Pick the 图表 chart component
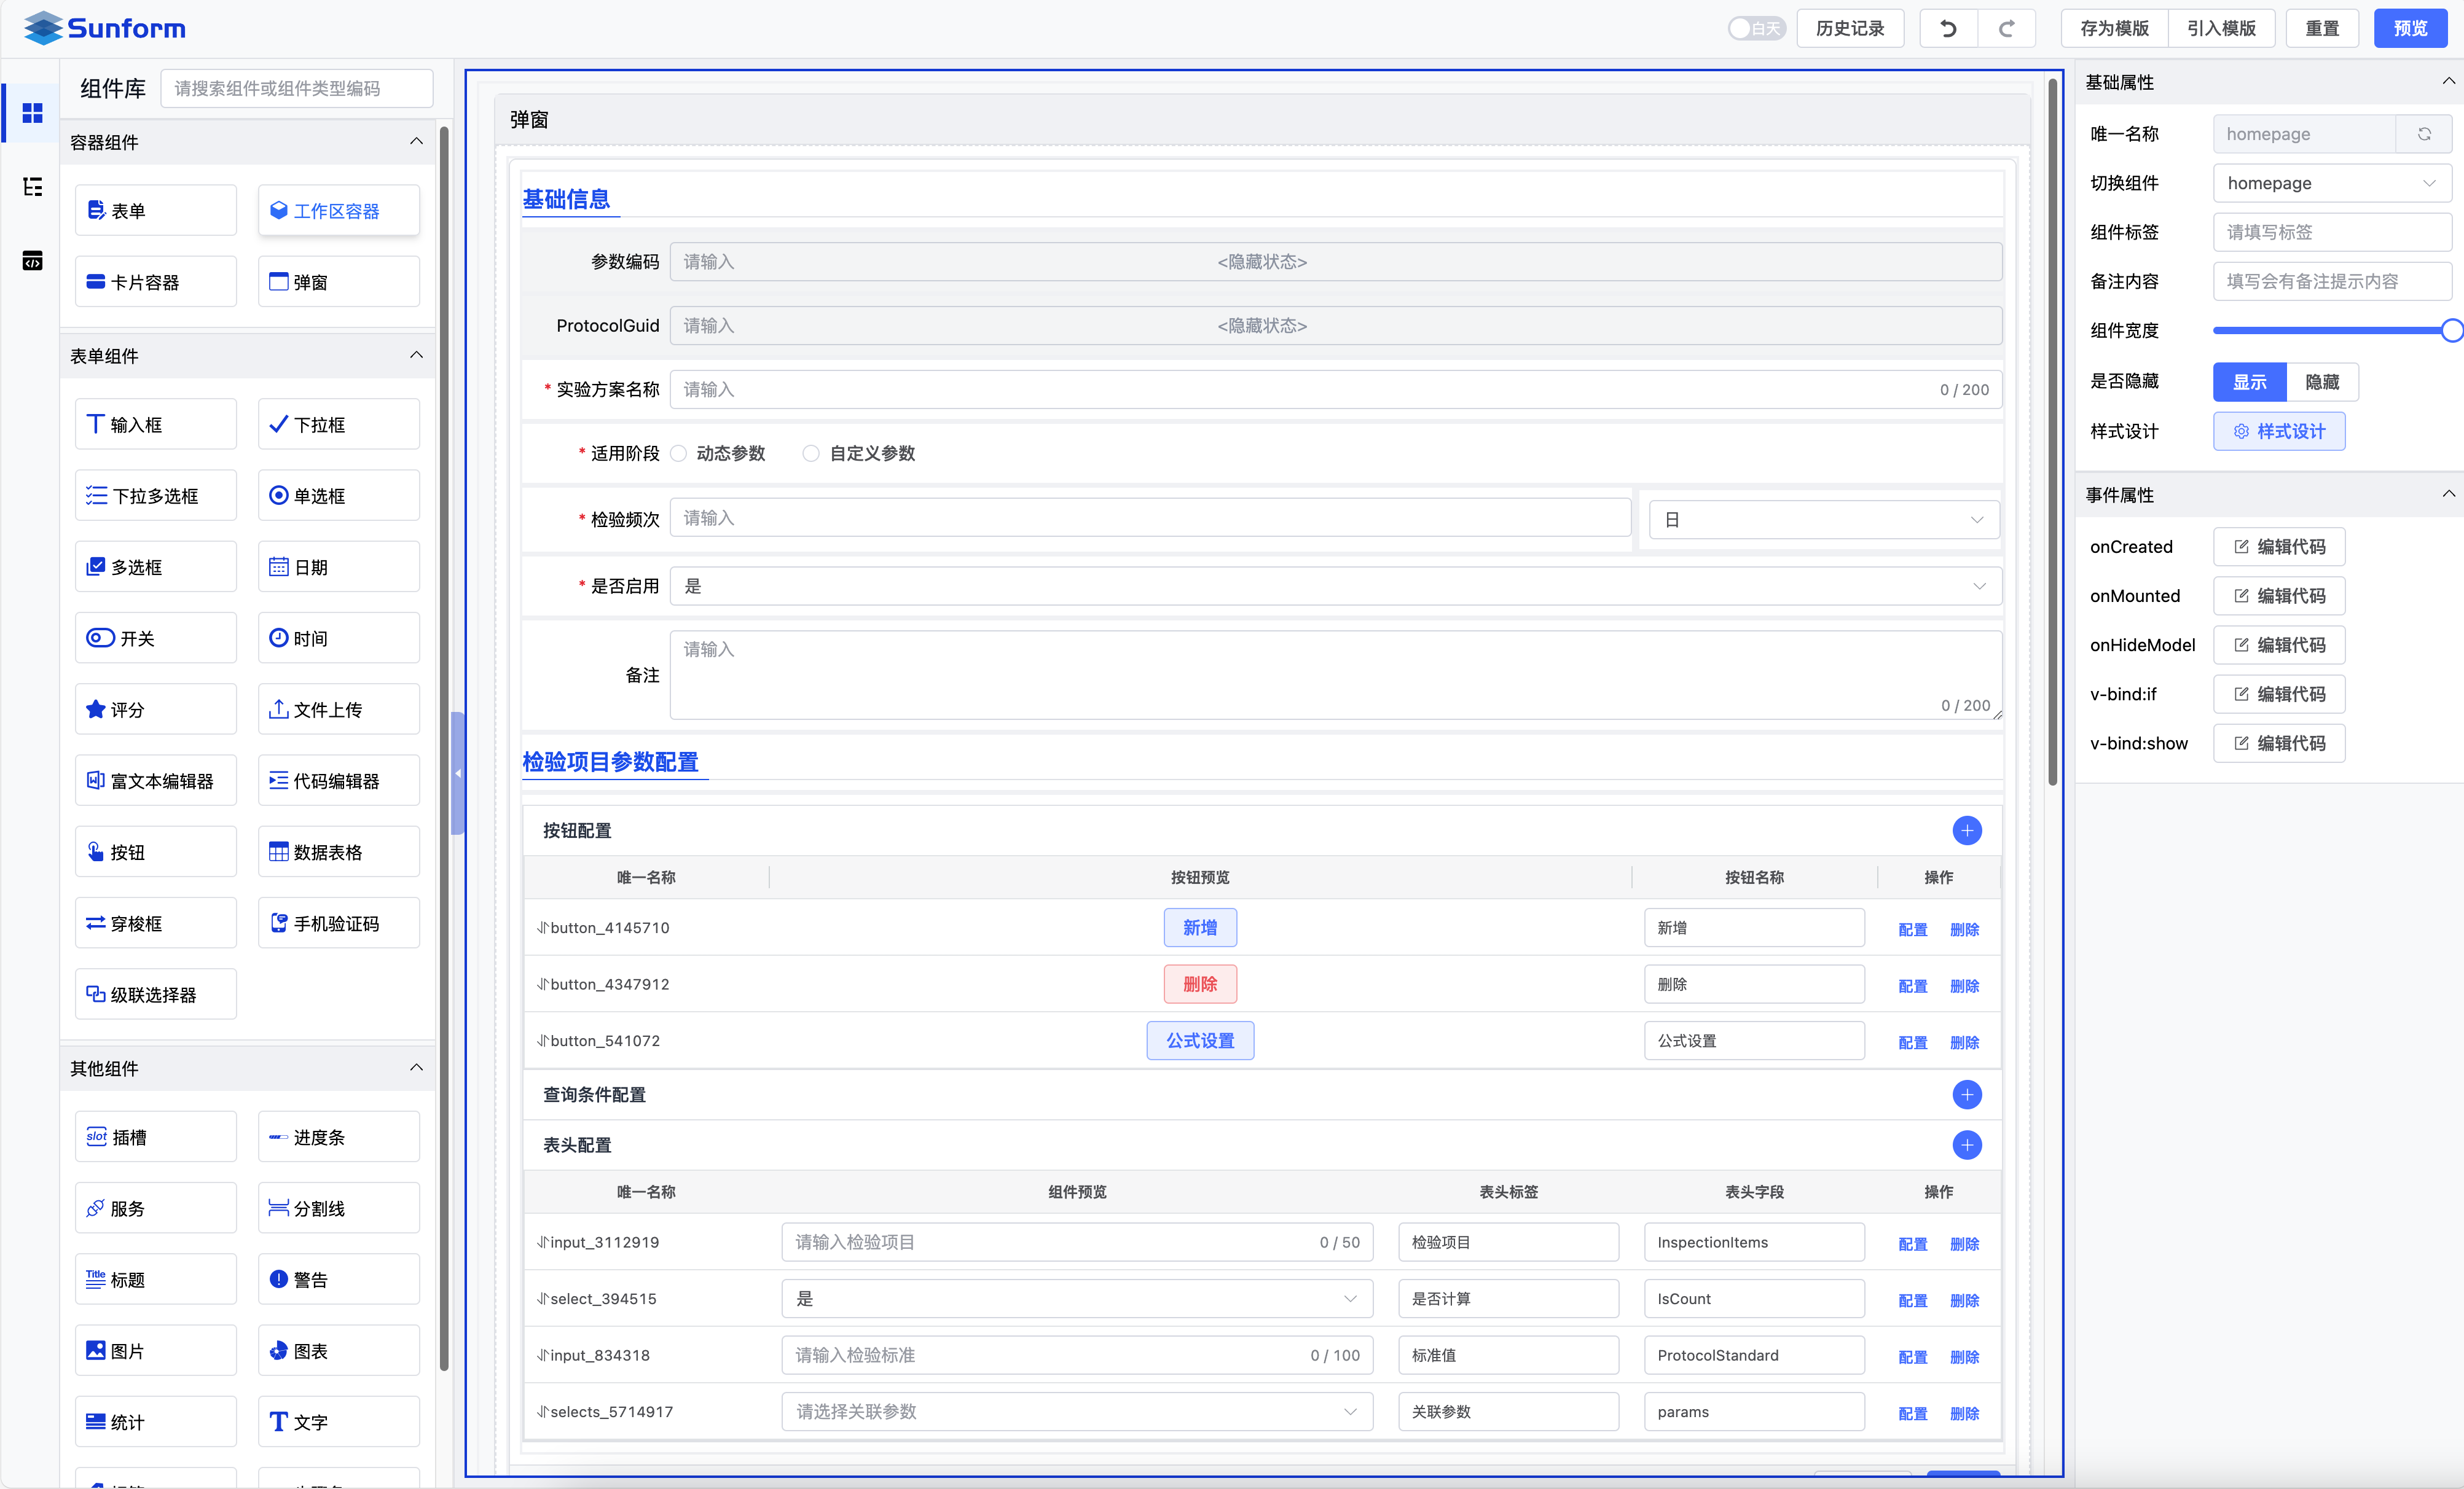Viewport: 2464px width, 1489px height. [x=338, y=1351]
